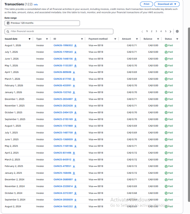This screenshot has height=214, width=190.
Task: Download invoice CAIN24-2272207 via its download icon
Action: pos(75,193)
